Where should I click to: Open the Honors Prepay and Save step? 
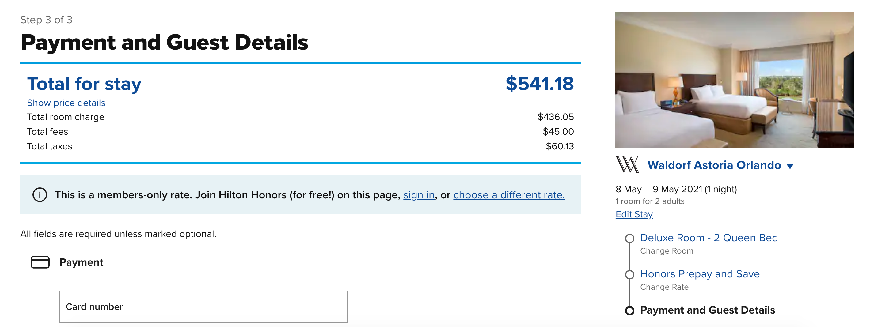click(700, 274)
